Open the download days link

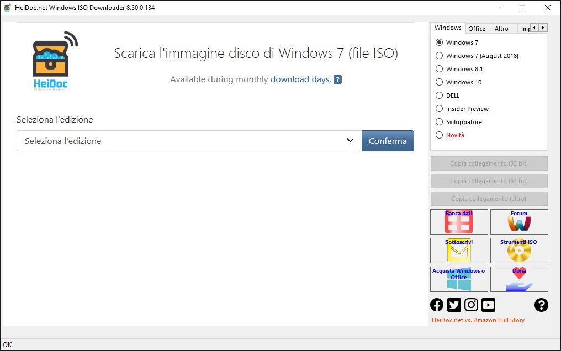tap(300, 79)
